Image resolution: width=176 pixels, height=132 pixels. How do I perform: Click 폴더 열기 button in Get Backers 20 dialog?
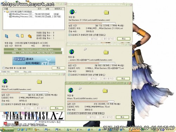click(x=108, y=78)
